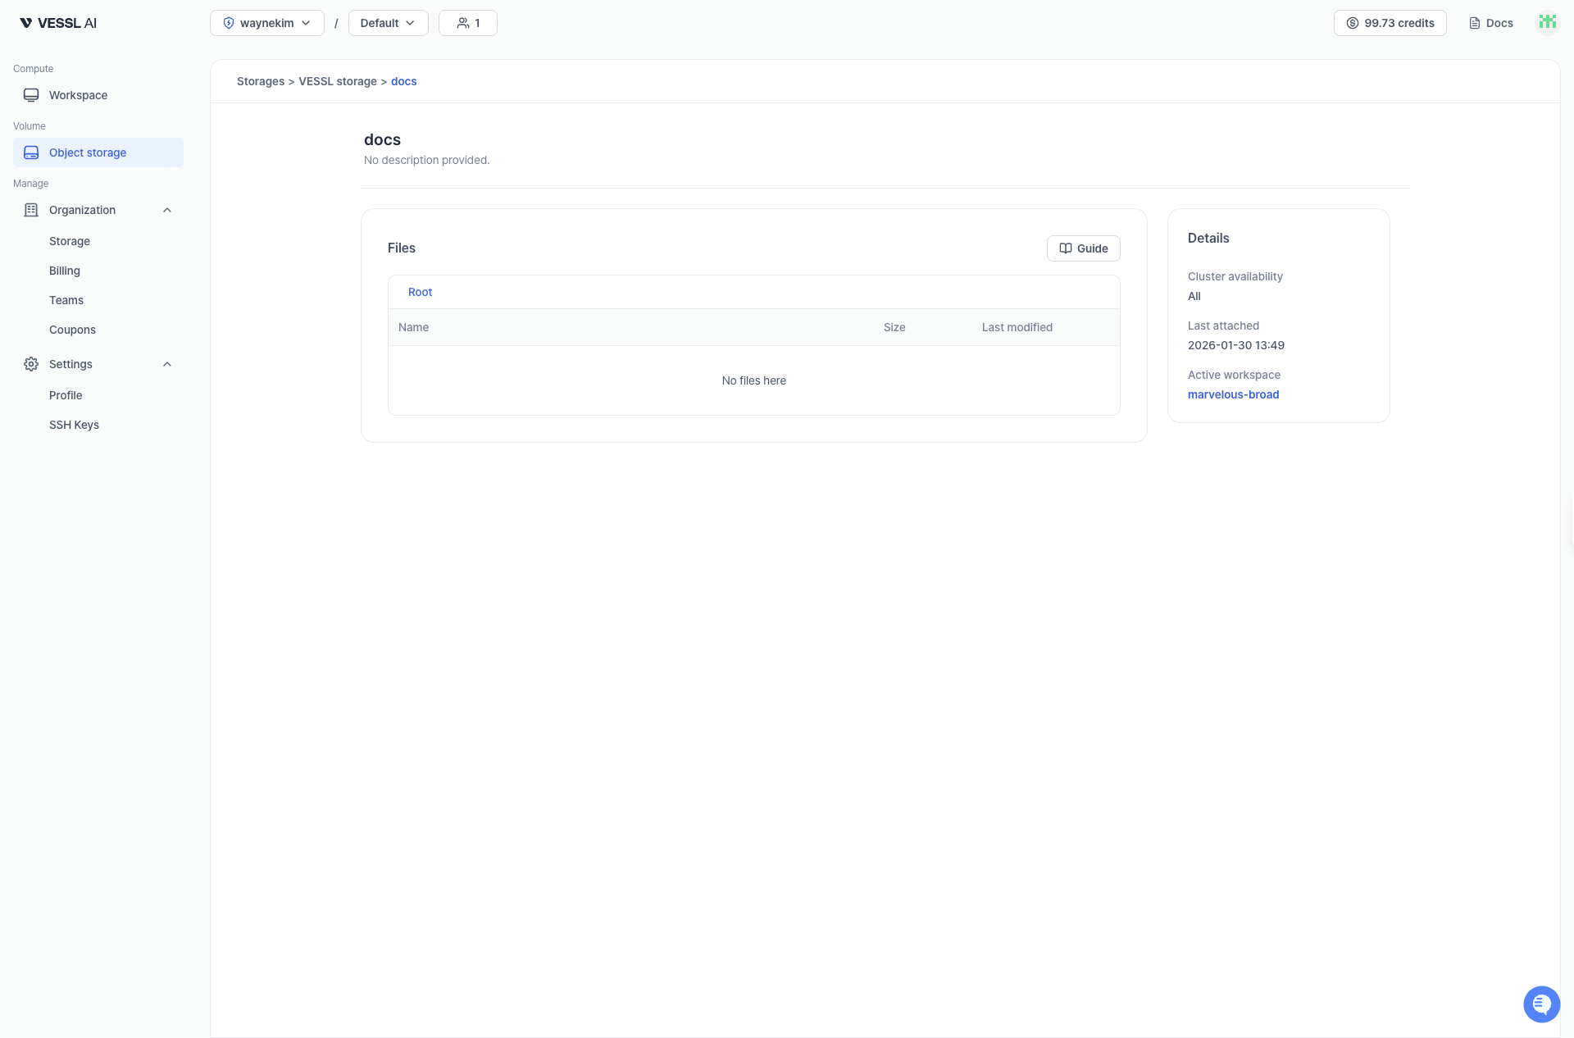Open the members count button

click(x=467, y=23)
